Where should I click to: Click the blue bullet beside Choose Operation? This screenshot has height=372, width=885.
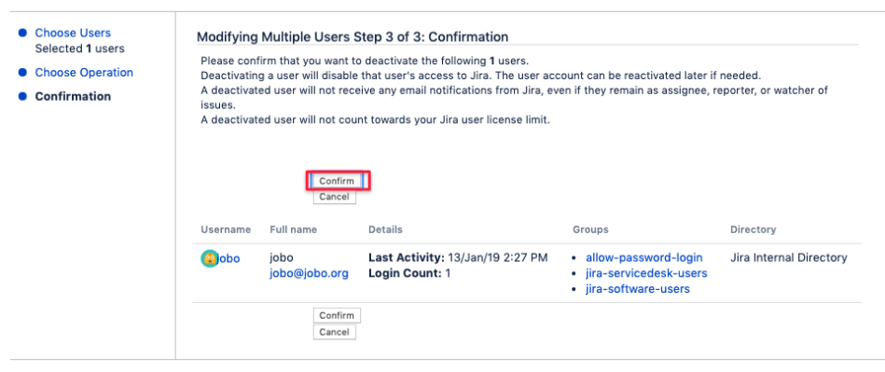22,72
